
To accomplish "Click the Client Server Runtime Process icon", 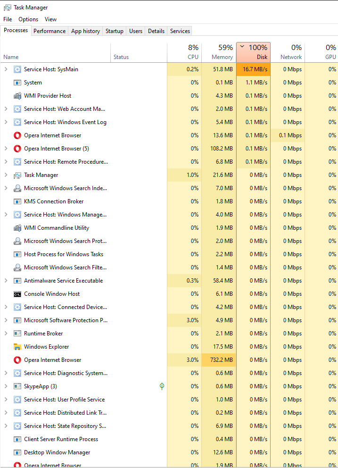I will coord(17,439).
